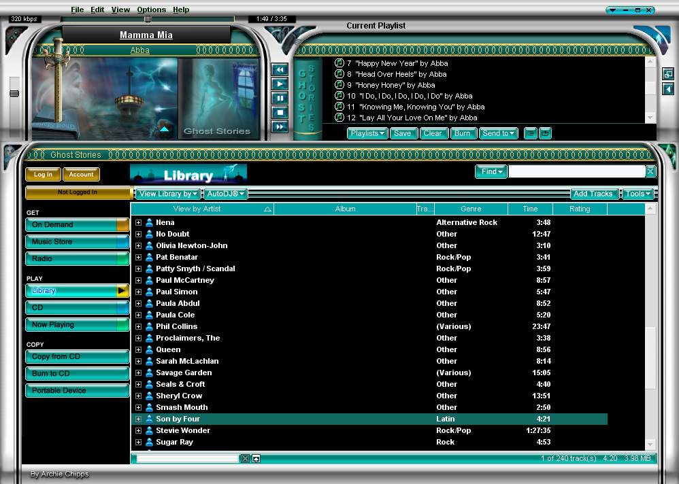Clear the search box with the X icon
This screenshot has width=679, height=484.
[x=650, y=172]
